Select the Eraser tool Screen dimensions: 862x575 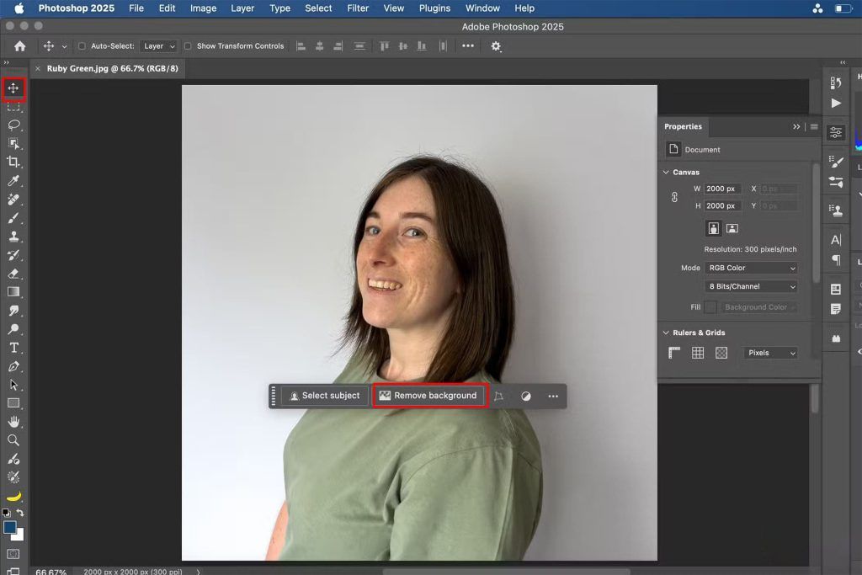[x=13, y=274]
